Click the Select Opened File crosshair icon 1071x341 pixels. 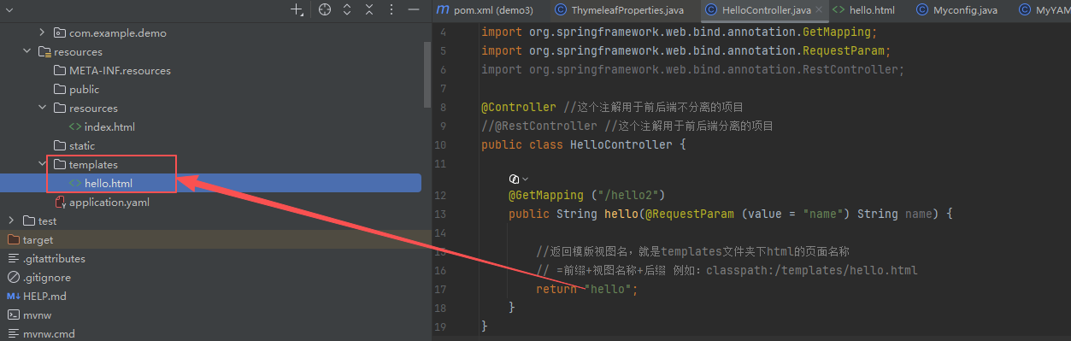[x=324, y=9]
